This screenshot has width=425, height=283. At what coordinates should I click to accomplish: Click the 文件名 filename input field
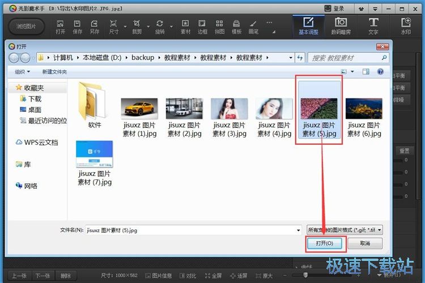click(x=194, y=230)
